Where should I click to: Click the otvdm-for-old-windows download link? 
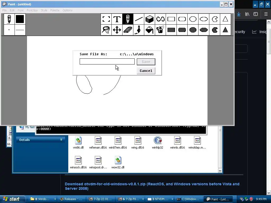click(152, 186)
